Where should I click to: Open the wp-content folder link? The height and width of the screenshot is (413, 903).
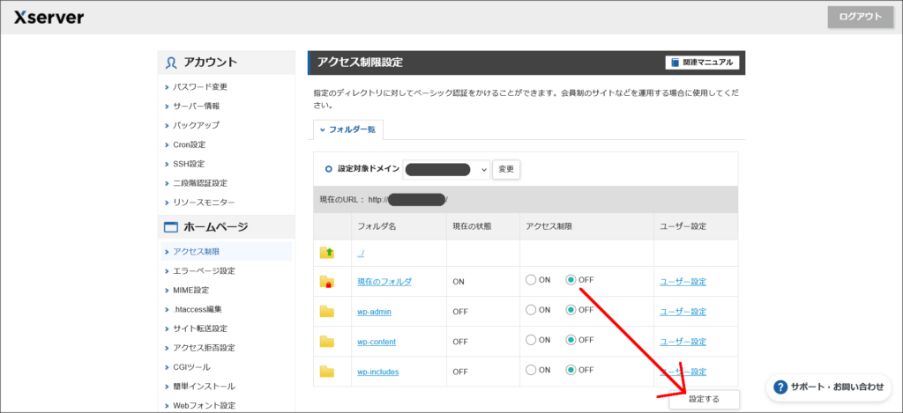click(x=377, y=342)
